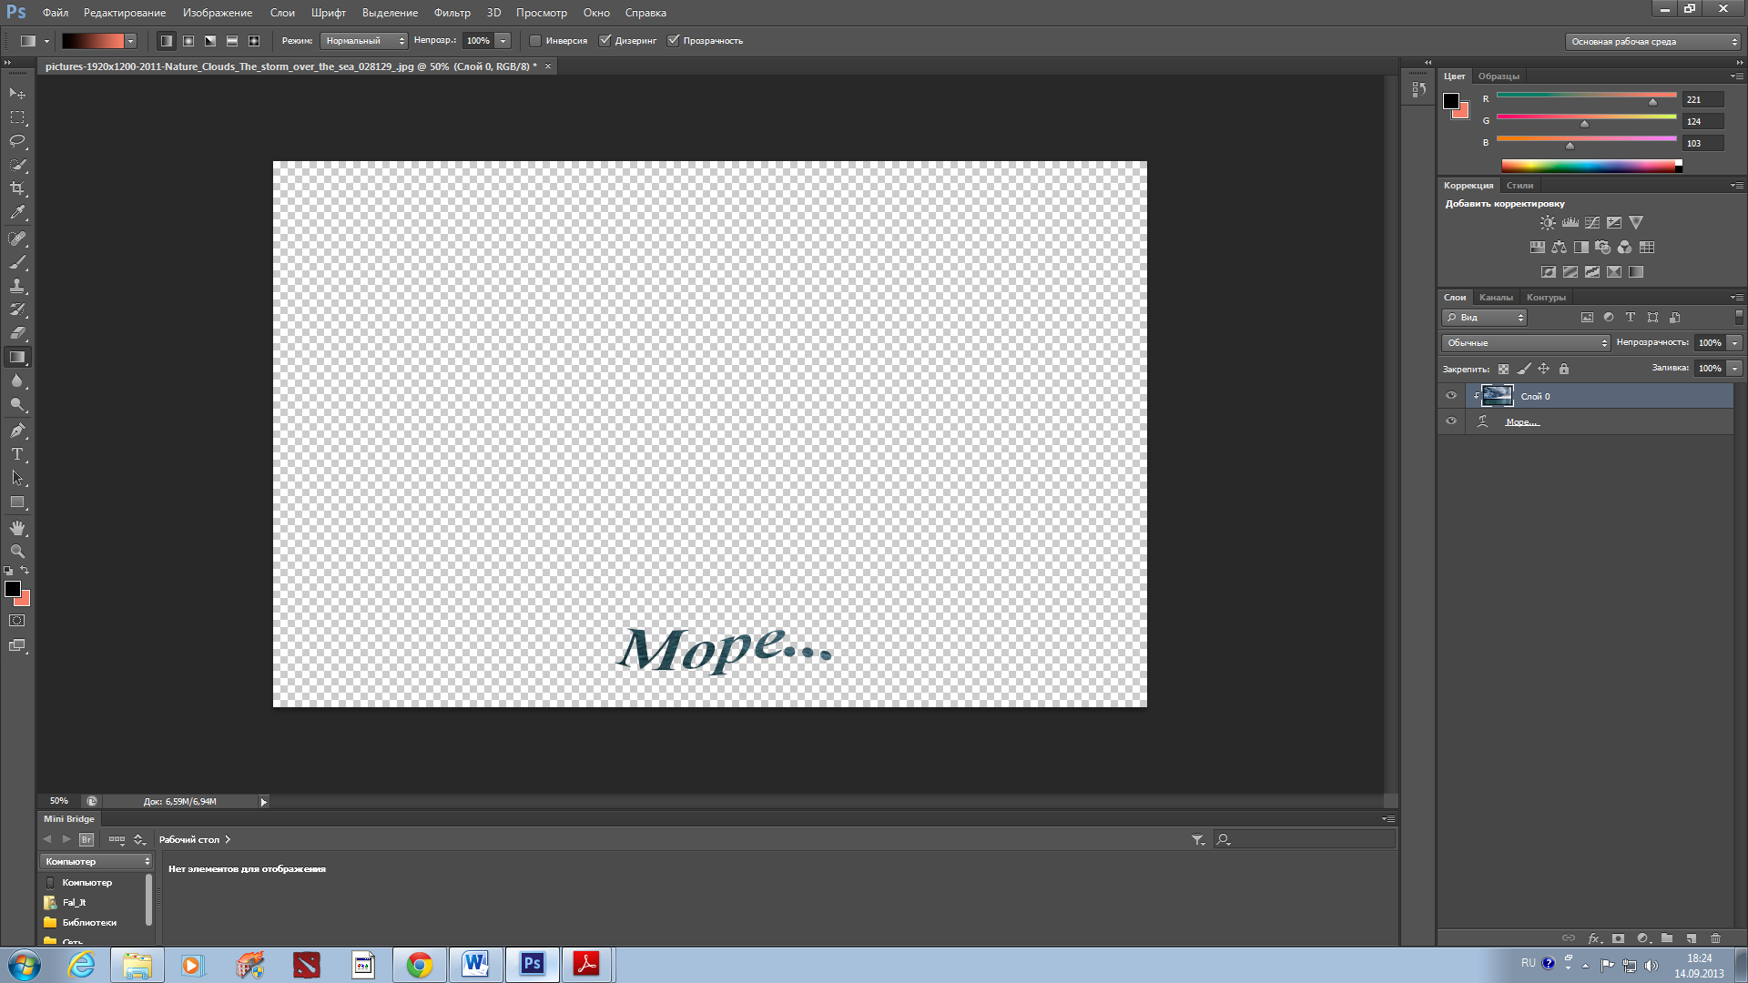Image resolution: width=1748 pixels, height=983 pixels.
Task: Open the gradient picker dropdown arrow
Action: [x=130, y=41]
